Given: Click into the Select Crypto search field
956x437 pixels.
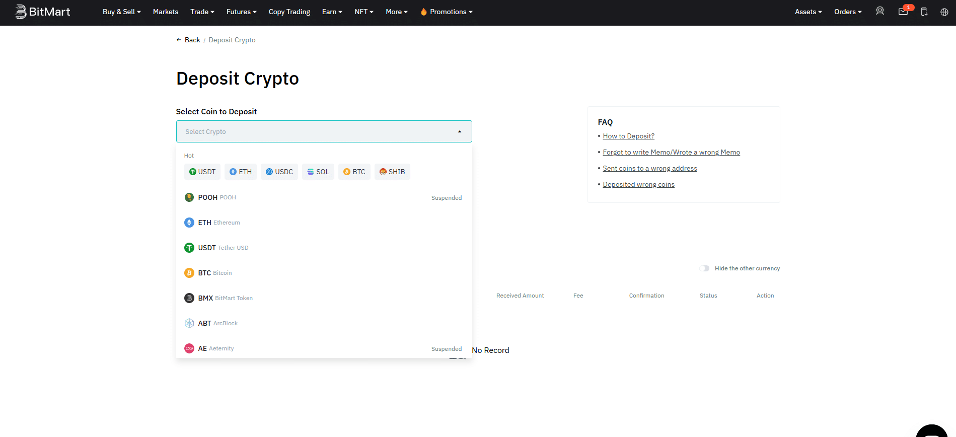Looking at the screenshot, I should point(324,131).
